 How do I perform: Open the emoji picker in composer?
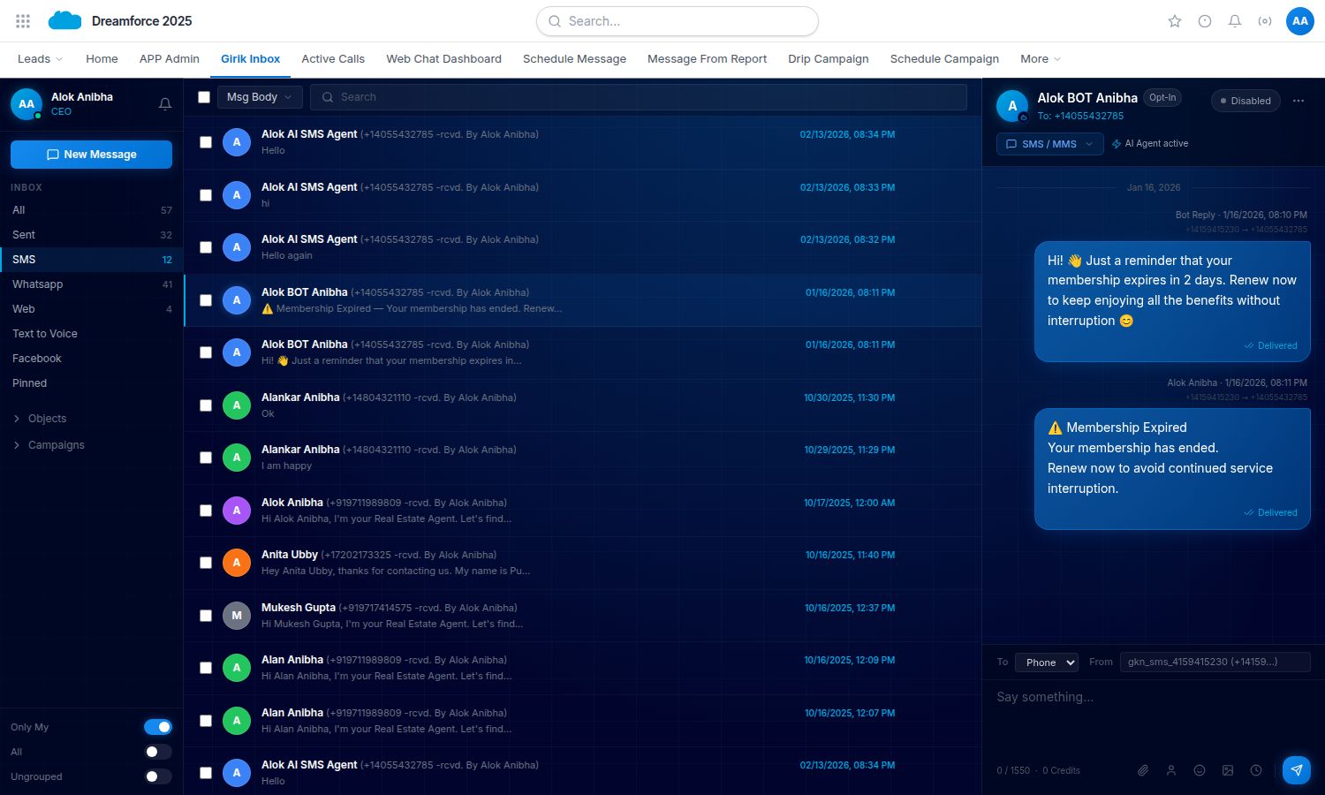[x=1200, y=770]
